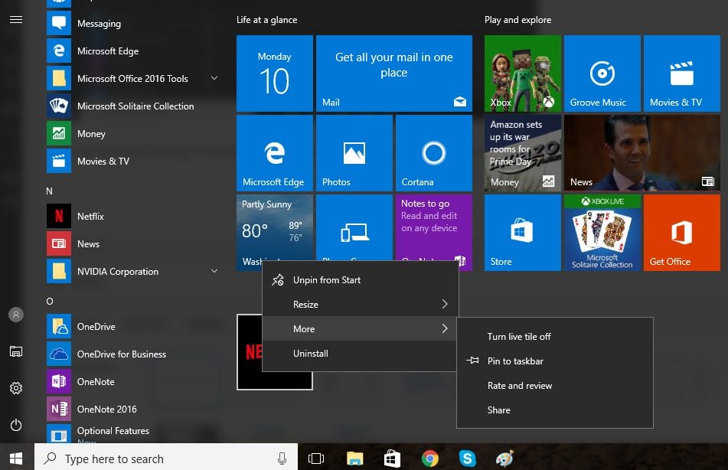
Task: Open Paint from the taskbar
Action: [x=504, y=459]
